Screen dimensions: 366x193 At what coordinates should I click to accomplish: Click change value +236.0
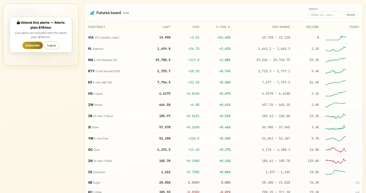(194, 138)
